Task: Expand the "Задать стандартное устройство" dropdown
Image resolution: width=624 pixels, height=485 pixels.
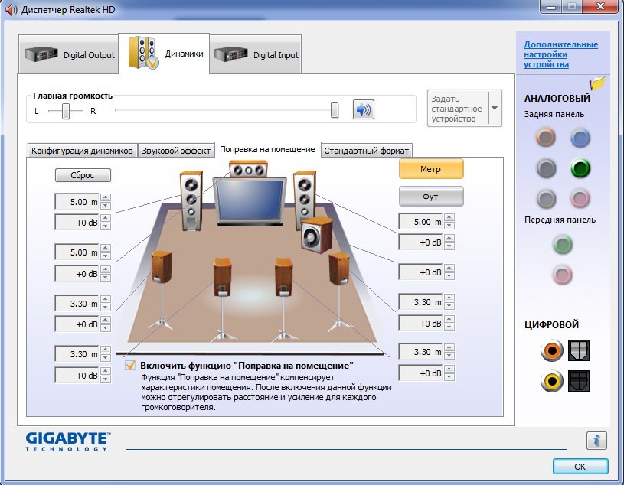Action: (x=494, y=109)
